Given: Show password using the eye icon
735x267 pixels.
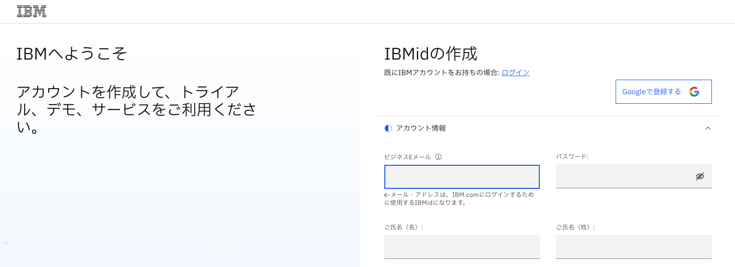Looking at the screenshot, I should tap(700, 176).
